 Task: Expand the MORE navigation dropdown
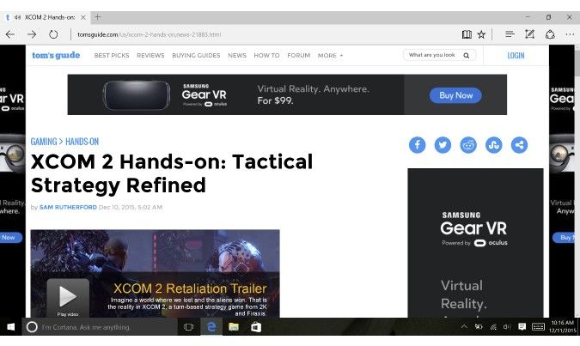coord(330,56)
